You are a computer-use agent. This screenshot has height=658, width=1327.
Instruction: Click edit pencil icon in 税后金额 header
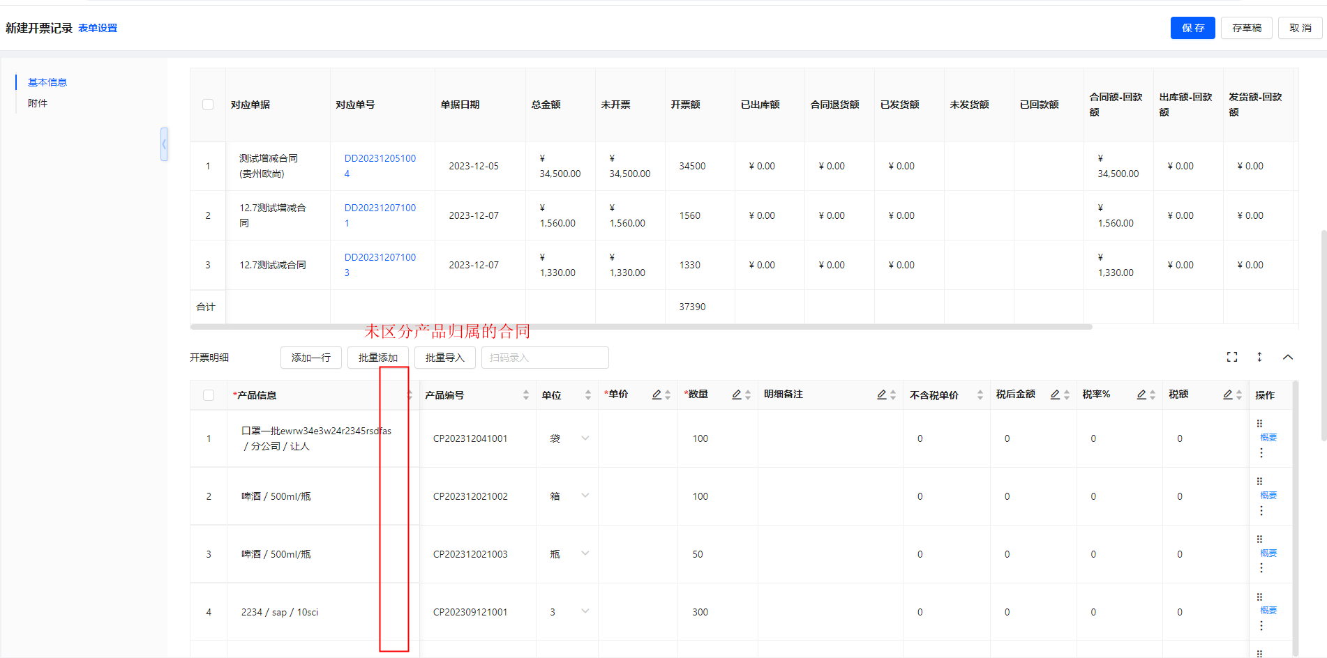(x=1056, y=395)
